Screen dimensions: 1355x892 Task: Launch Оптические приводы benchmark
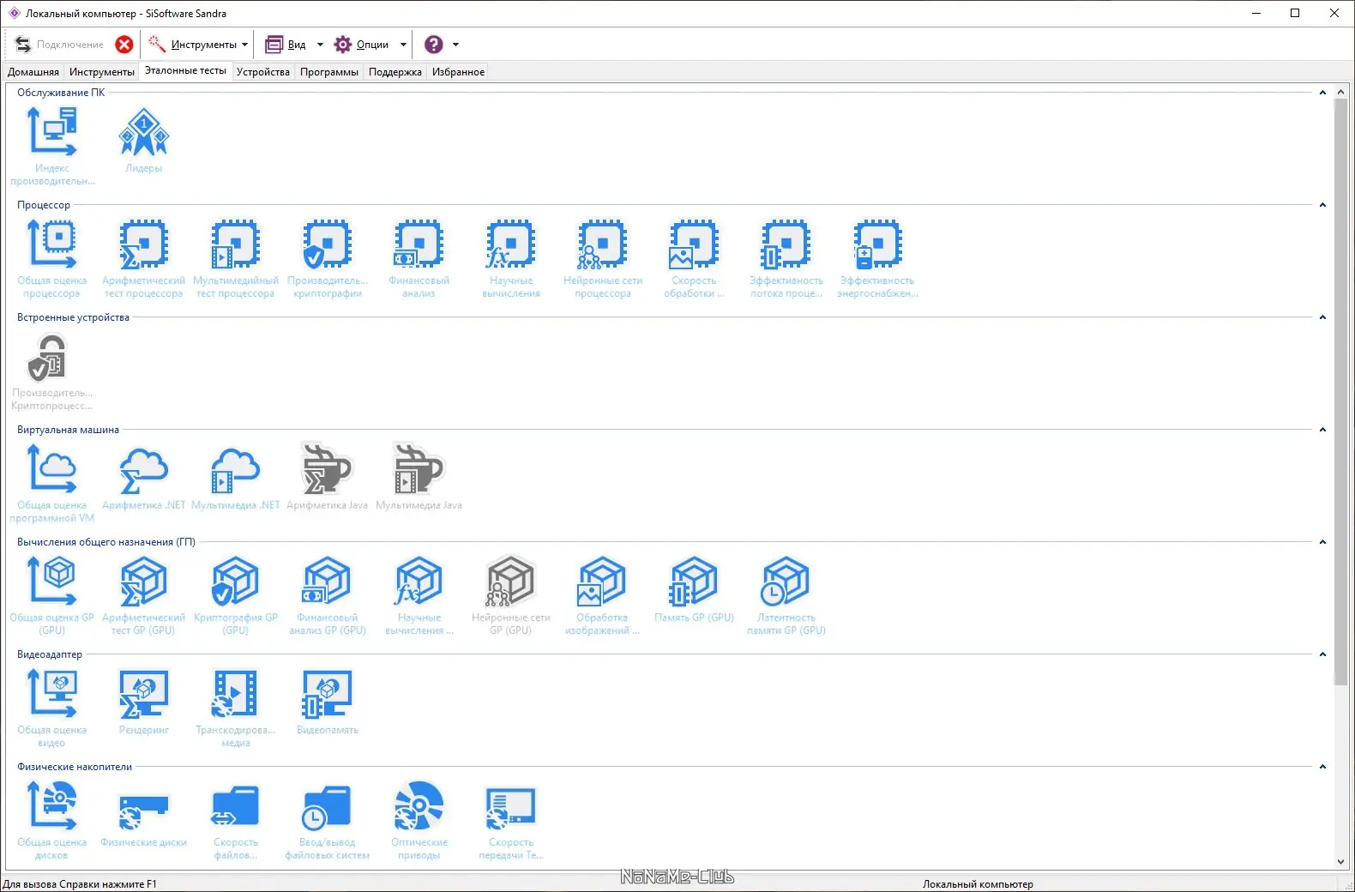(419, 820)
